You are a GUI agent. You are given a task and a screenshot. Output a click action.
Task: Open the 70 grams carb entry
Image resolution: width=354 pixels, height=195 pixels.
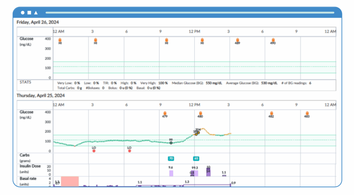pyautogui.click(x=171, y=158)
